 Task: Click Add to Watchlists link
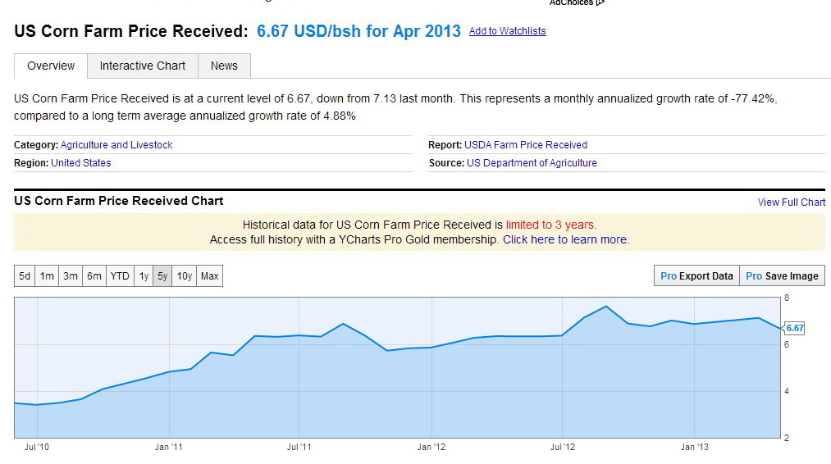tap(507, 31)
